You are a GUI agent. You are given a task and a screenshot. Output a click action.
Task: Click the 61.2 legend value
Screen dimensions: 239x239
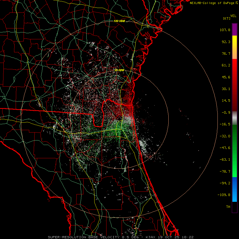coord(226,65)
